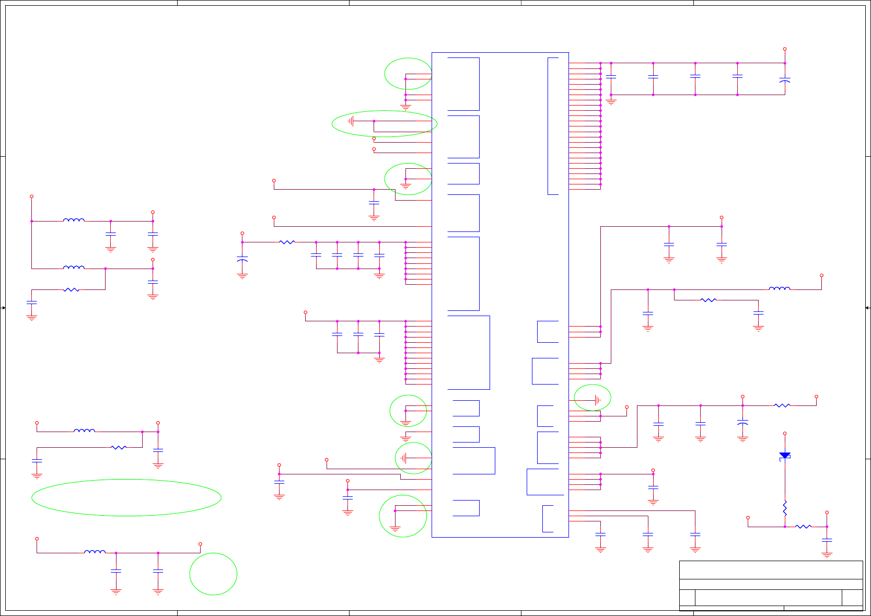
Task: Click the inductor nearest the bottom-left corner
Action: pyautogui.click(x=95, y=552)
